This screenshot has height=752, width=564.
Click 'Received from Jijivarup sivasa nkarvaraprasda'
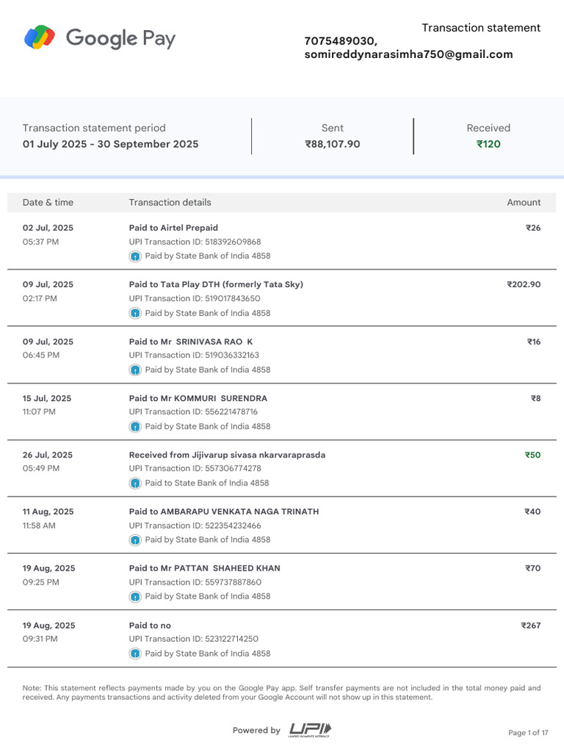228,455
